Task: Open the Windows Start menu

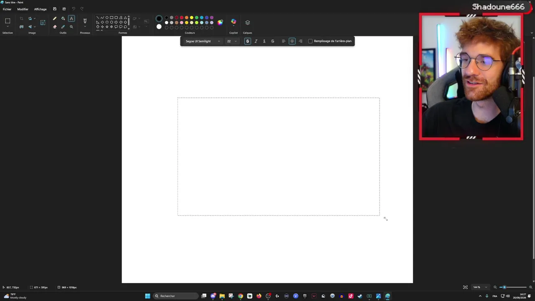Action: pyautogui.click(x=148, y=296)
